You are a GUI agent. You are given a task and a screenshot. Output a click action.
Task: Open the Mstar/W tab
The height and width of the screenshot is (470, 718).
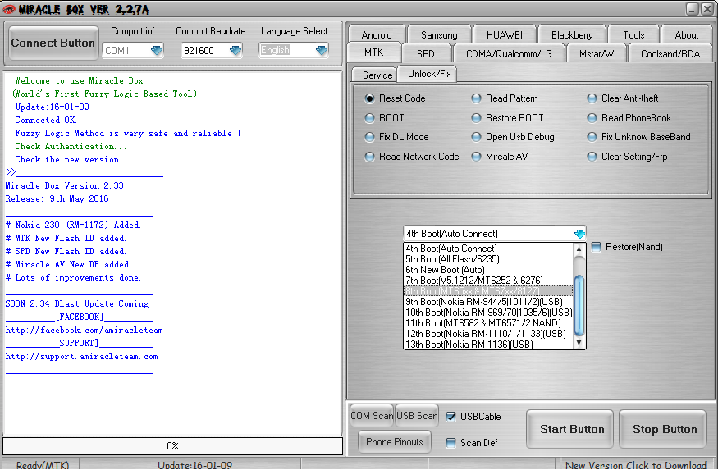(x=597, y=53)
